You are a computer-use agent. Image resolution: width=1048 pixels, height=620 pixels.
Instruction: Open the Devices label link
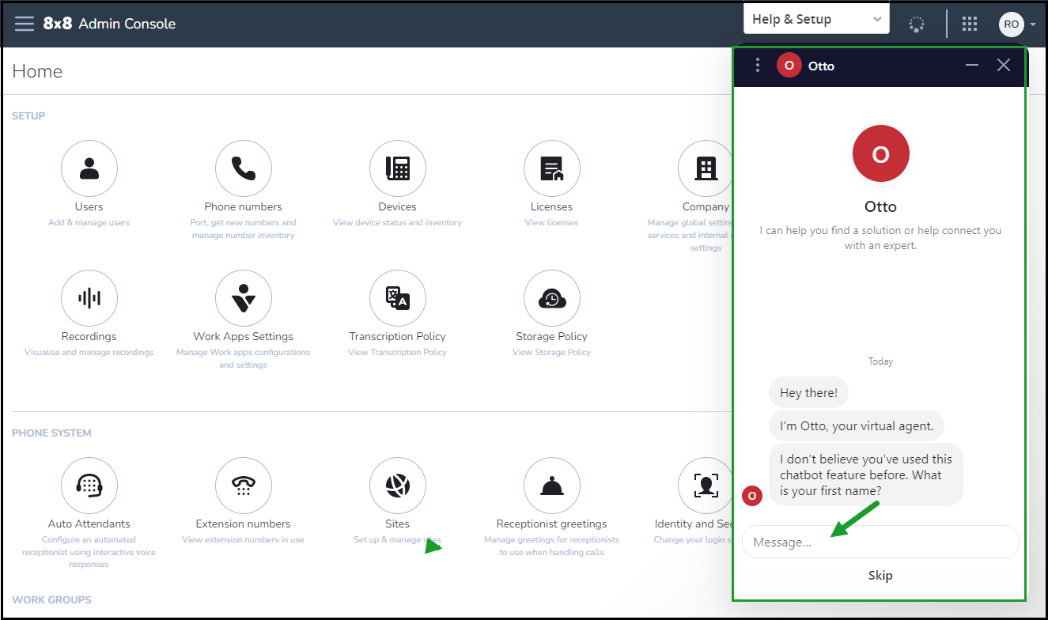(x=398, y=206)
